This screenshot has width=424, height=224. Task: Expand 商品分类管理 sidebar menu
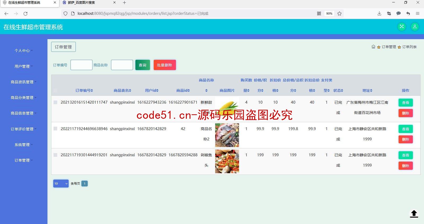[x=24, y=98]
